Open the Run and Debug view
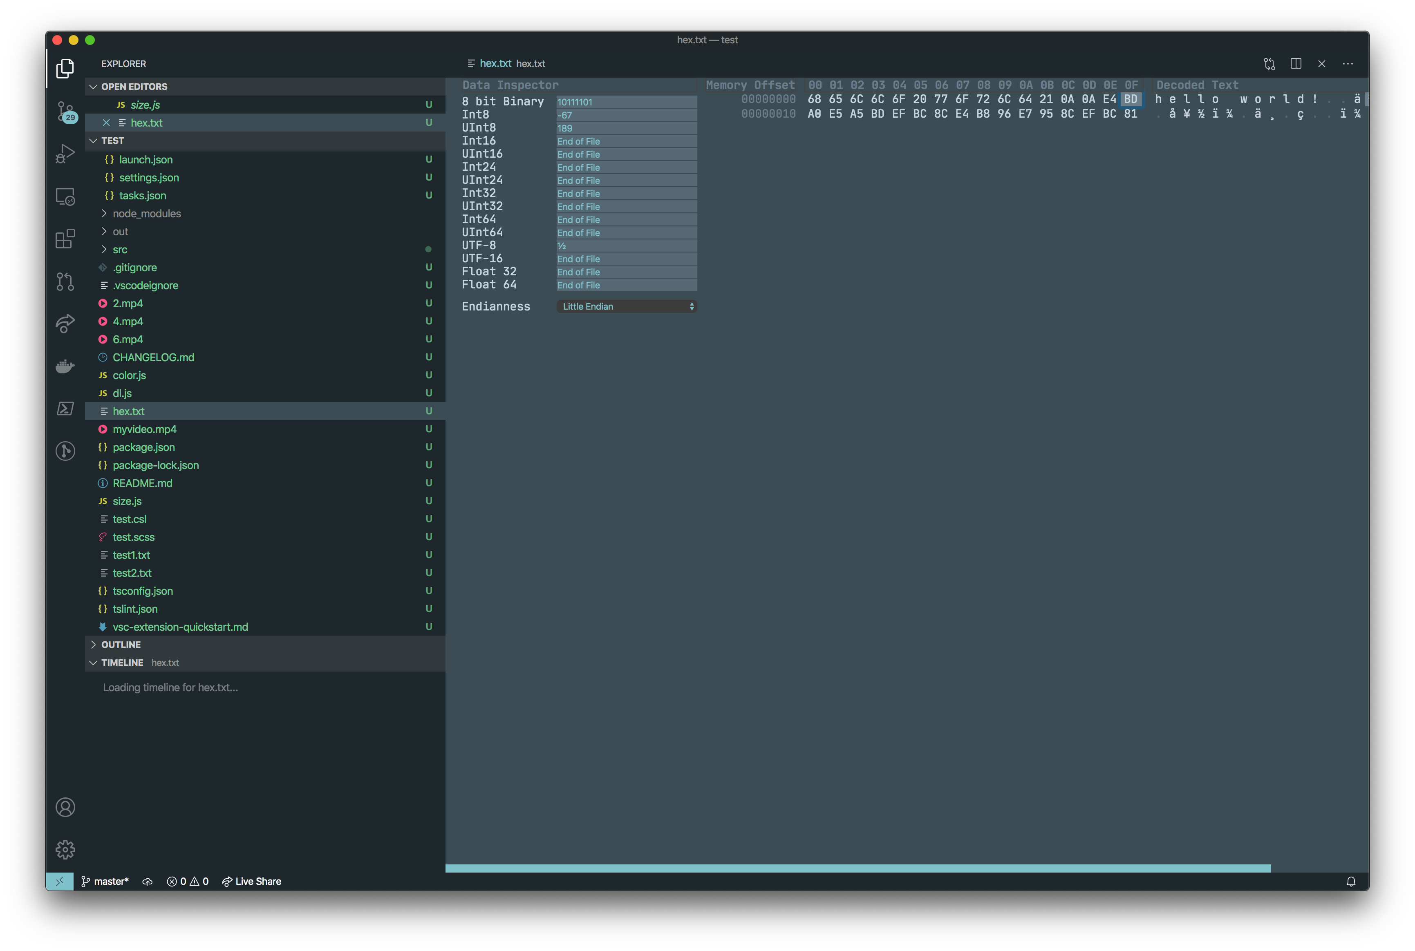The image size is (1415, 951). pyautogui.click(x=65, y=154)
